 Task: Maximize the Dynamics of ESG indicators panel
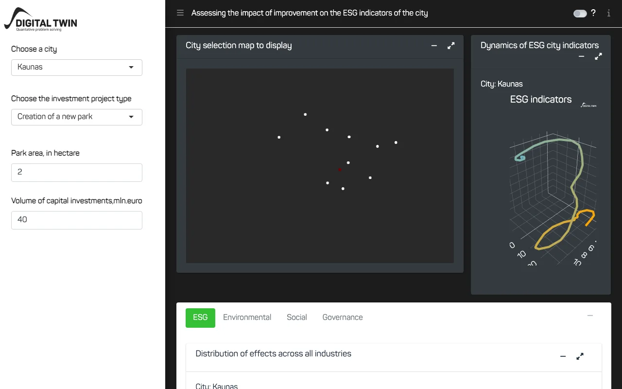click(598, 56)
